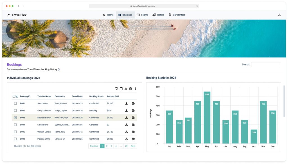288x164 pixels.
Task: Open the user profile icon
Action: pyautogui.click(x=279, y=15)
